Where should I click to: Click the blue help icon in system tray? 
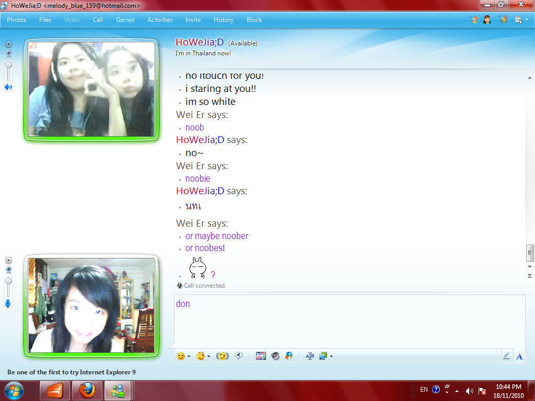pyautogui.click(x=436, y=390)
